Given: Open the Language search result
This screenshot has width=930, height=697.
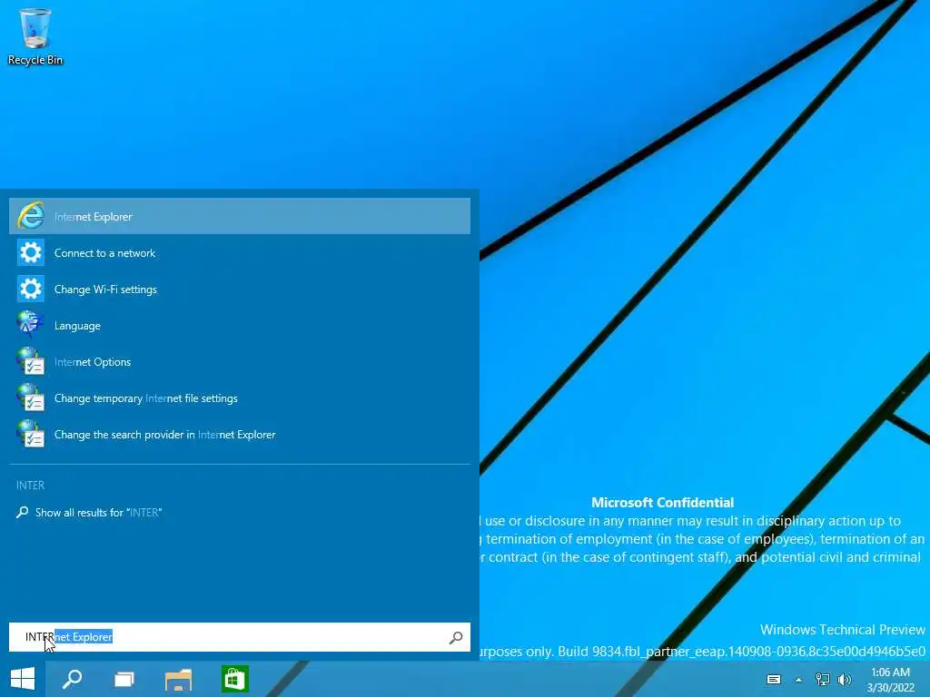Looking at the screenshot, I should pyautogui.click(x=240, y=326).
